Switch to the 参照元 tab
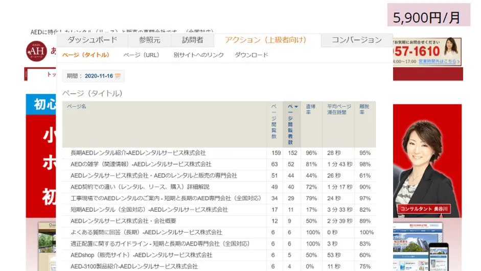Screen dimensions: 481x271 [x=149, y=40]
